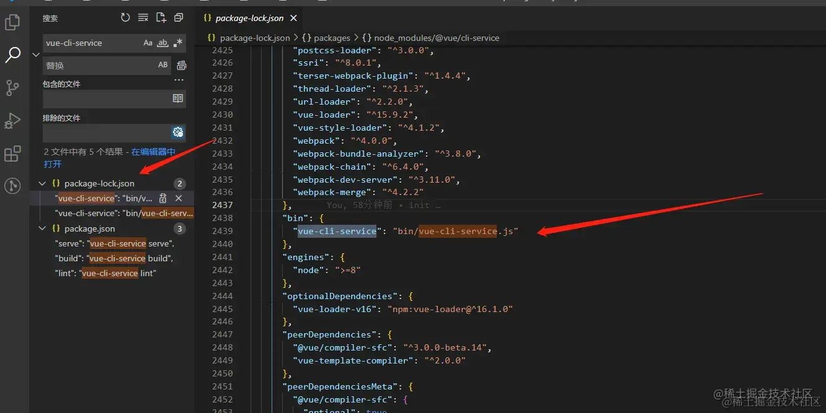Clear the search results

(x=143, y=18)
